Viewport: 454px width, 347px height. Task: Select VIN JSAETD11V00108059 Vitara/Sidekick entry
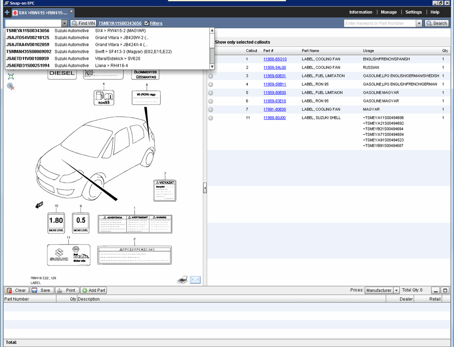(107, 59)
